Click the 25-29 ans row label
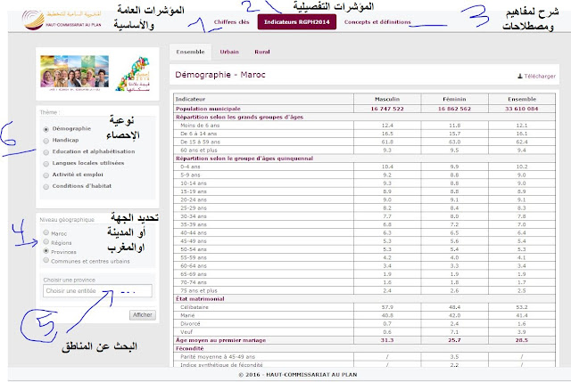 click(194, 208)
